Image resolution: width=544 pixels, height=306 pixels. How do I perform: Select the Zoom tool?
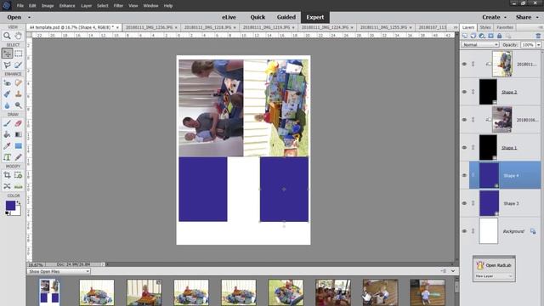click(7, 36)
